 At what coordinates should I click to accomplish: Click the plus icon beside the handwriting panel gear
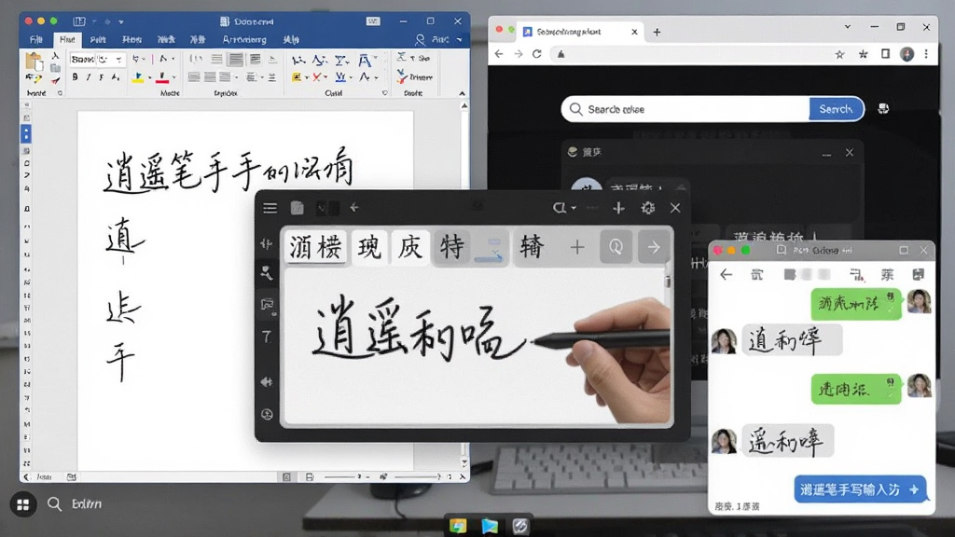tap(619, 208)
